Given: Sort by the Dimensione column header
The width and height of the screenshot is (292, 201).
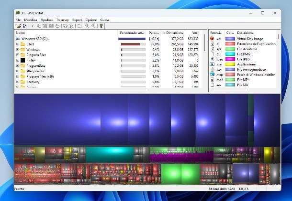Looking at the screenshot, I should tap(173, 32).
